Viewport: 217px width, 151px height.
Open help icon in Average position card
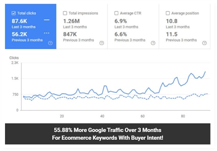[x=204, y=43]
